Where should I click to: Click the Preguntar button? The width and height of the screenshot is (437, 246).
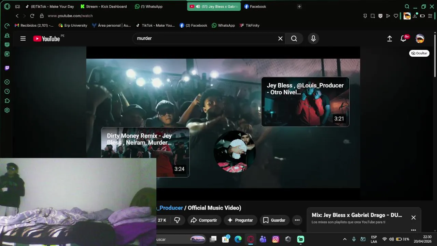[x=240, y=220]
